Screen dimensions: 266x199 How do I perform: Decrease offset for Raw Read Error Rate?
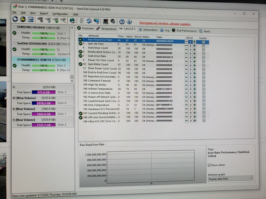(186, 42)
